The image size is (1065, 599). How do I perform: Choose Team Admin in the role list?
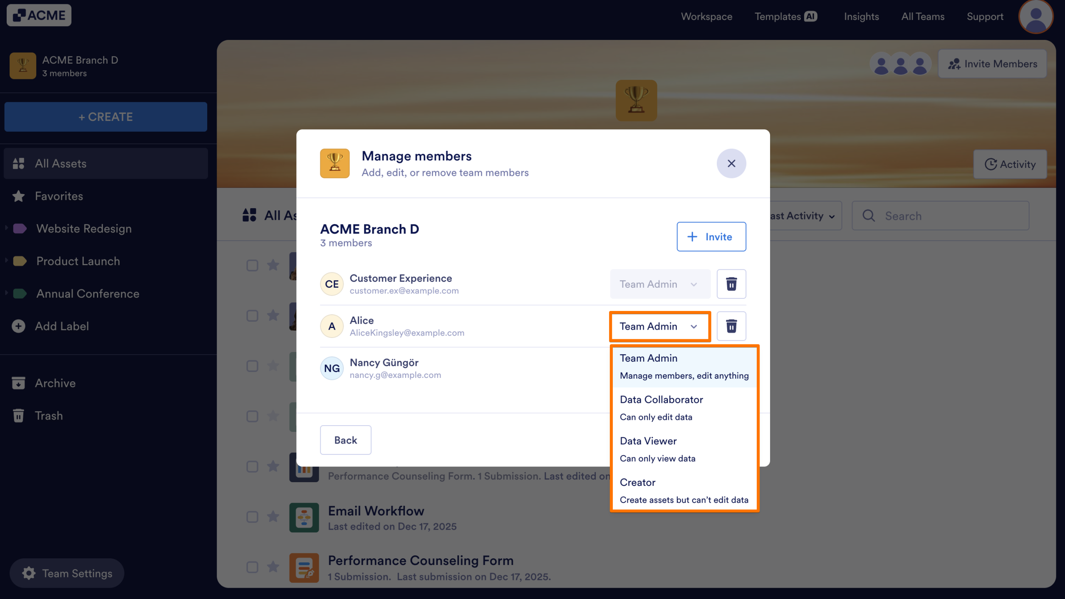click(684, 367)
